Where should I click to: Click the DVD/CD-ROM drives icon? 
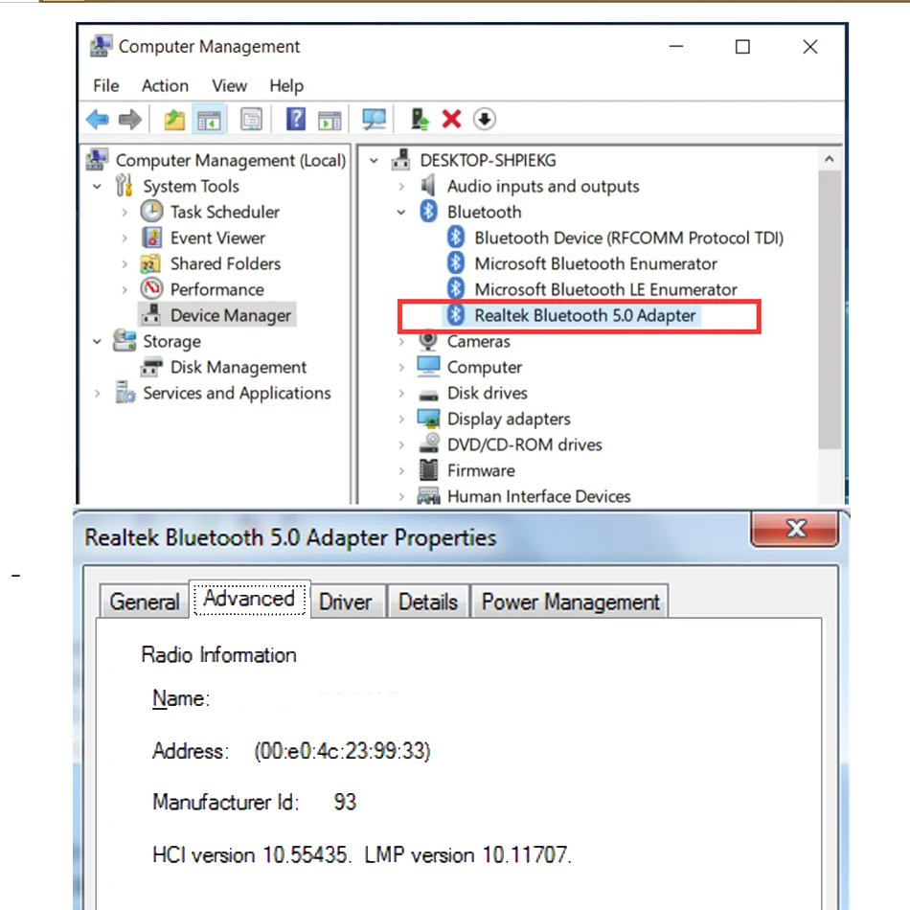pyautogui.click(x=429, y=444)
